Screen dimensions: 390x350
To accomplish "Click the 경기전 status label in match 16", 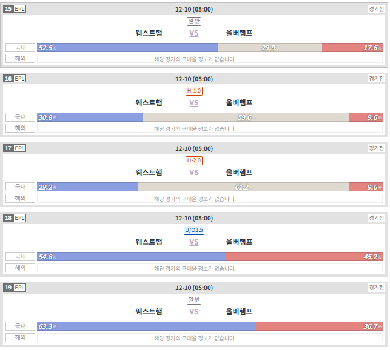I will click(376, 79).
